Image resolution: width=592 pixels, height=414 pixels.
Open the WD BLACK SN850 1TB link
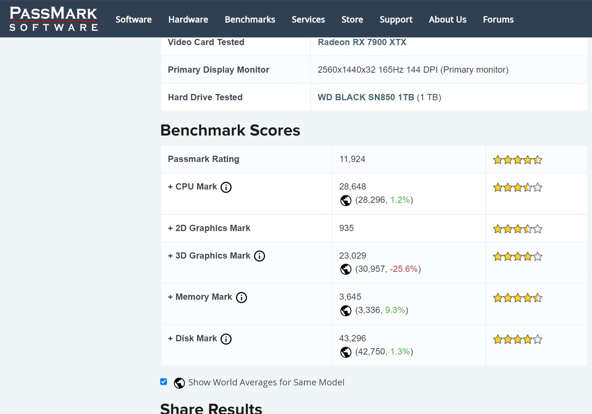366,97
